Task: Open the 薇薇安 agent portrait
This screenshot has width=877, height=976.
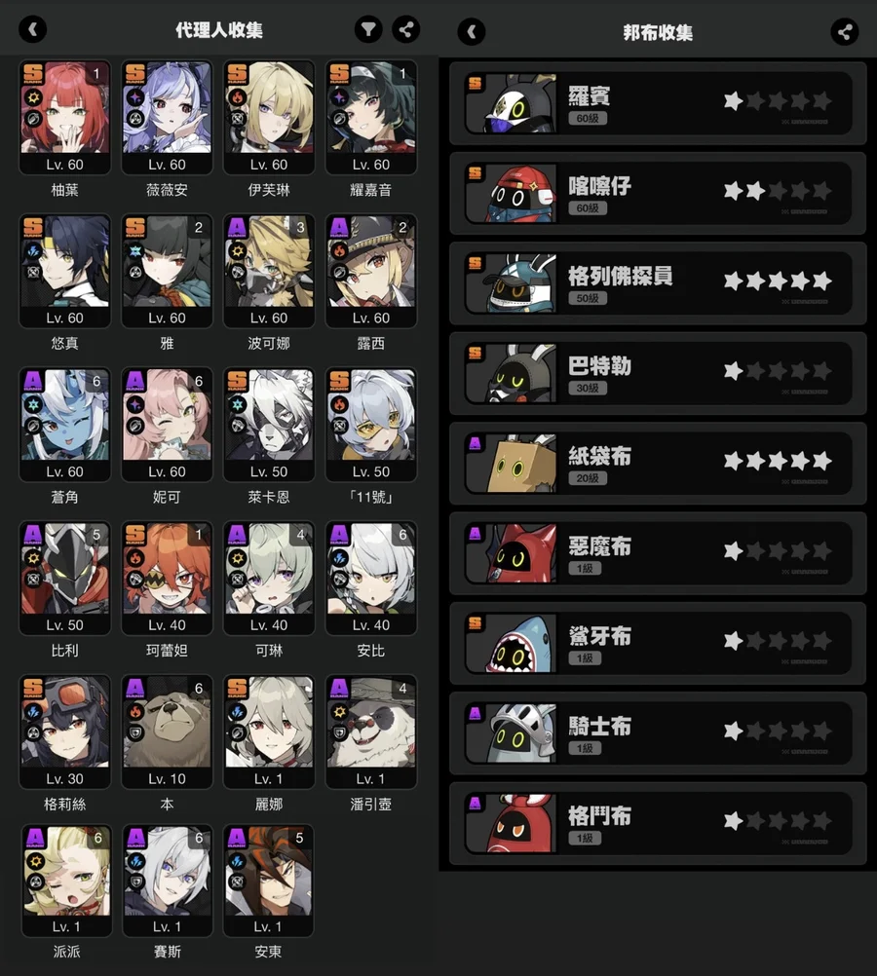Action: (x=167, y=118)
